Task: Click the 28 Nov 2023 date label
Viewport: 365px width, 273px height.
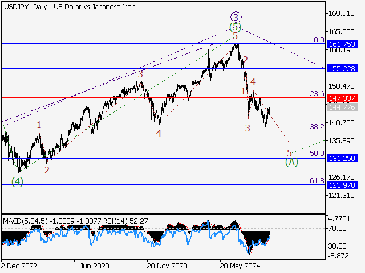Action: [x=167, y=266]
